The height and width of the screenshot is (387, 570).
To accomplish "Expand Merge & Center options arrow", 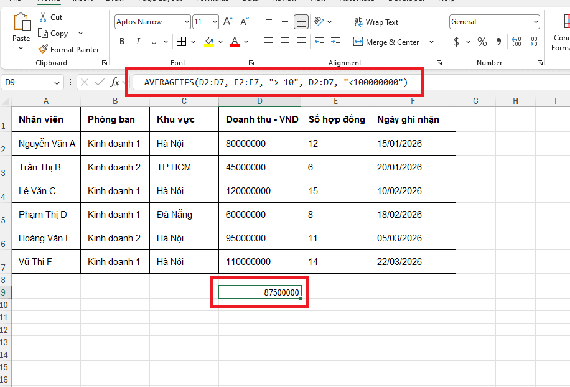I will (431, 42).
